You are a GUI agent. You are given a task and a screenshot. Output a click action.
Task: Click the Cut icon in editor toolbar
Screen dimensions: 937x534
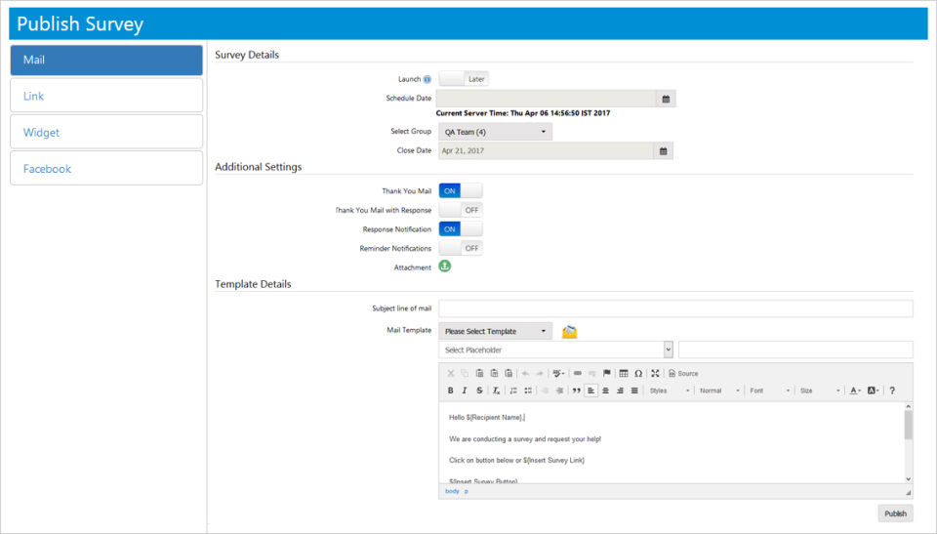pos(451,373)
